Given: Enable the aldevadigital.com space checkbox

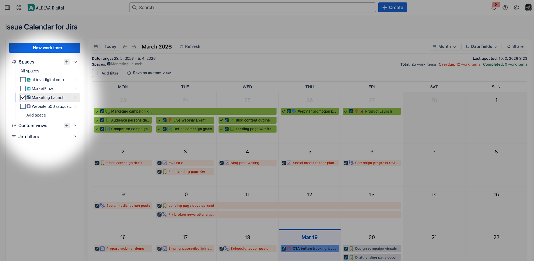Looking at the screenshot, I should click(23, 80).
